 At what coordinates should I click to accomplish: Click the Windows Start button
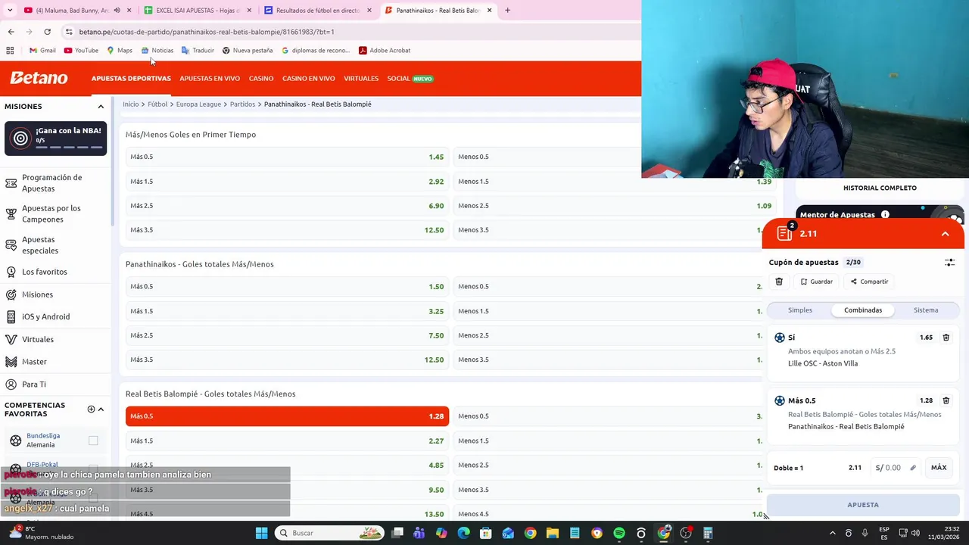point(261,533)
